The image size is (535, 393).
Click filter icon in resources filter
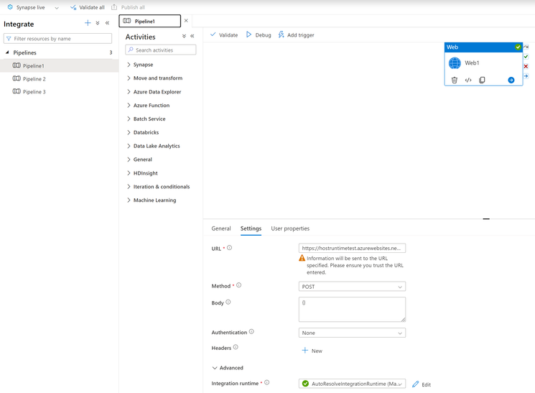pyautogui.click(x=9, y=39)
